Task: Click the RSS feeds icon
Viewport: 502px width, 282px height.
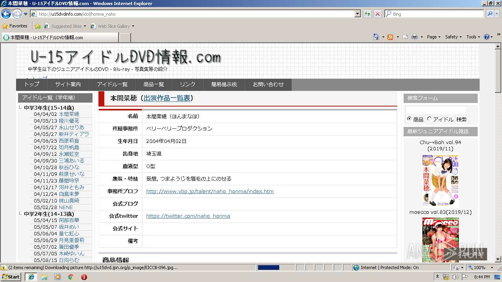Action: tap(390, 37)
